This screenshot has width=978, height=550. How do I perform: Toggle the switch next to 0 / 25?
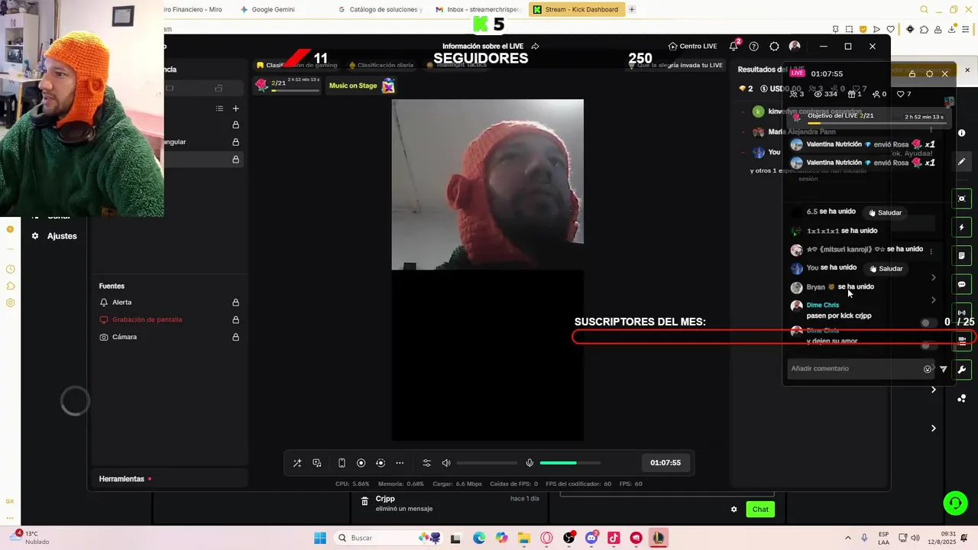pos(928,323)
